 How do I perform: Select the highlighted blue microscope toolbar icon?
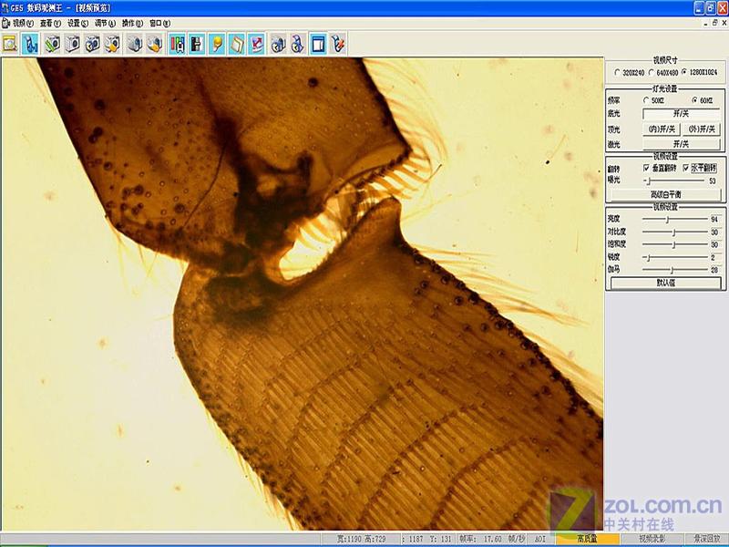click(x=31, y=44)
